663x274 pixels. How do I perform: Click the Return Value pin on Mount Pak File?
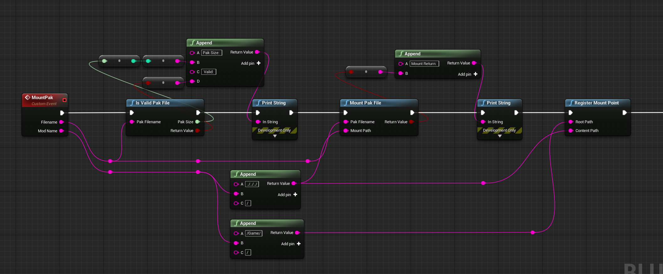point(412,122)
